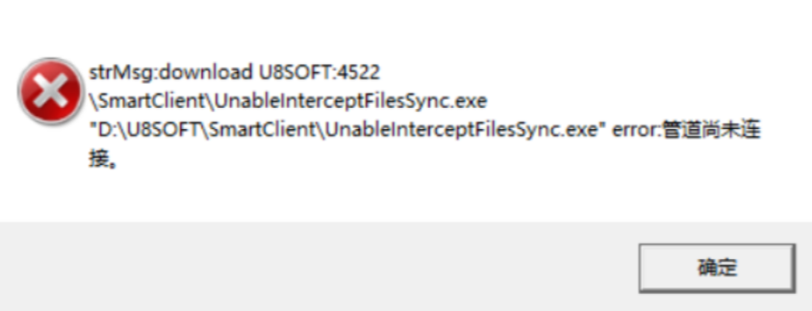Click 'UnableInterceptFilesSync.exe' inside the quoted path
Viewport: 812px width, 311px height.
point(459,131)
